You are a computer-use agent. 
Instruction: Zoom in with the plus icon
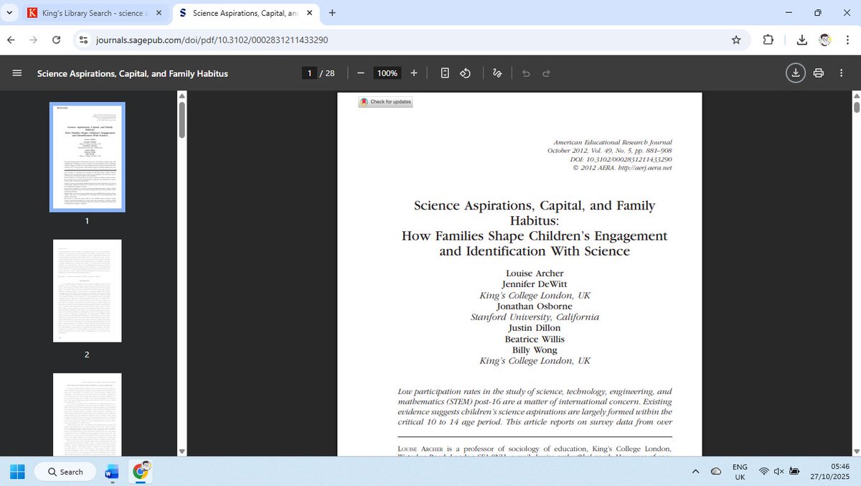coord(414,73)
